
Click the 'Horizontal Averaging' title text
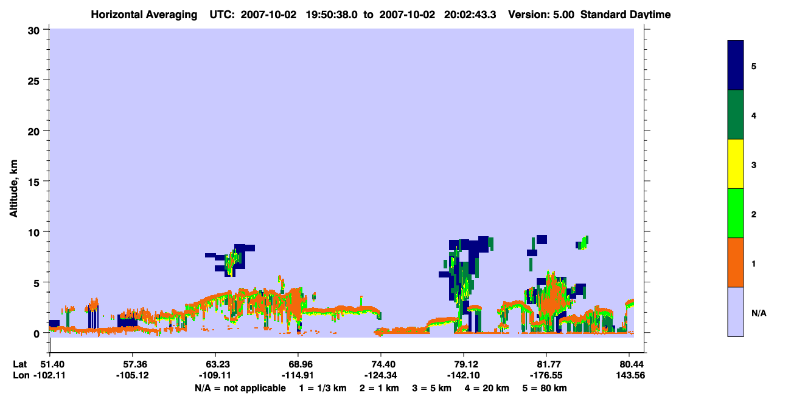[x=144, y=15]
